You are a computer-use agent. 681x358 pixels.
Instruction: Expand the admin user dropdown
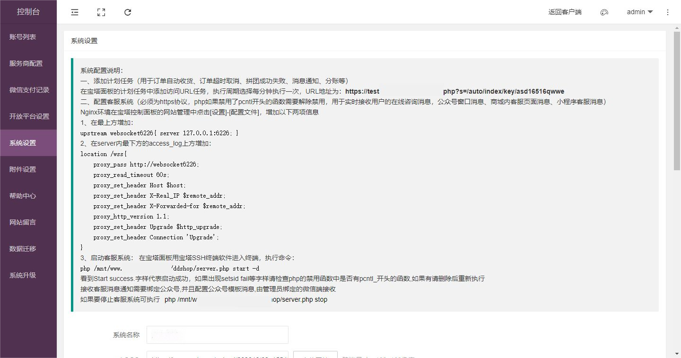[x=639, y=12]
